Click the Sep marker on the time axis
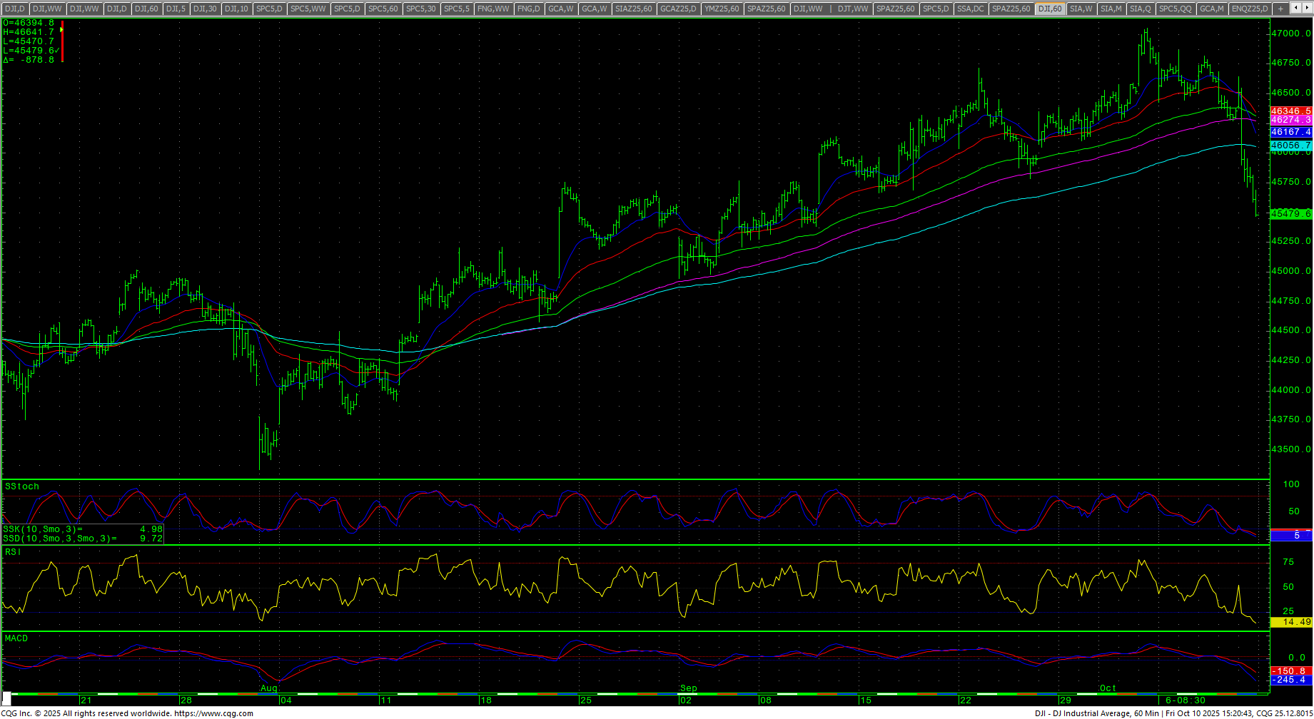Image resolution: width=1314 pixels, height=719 pixels. (x=688, y=688)
